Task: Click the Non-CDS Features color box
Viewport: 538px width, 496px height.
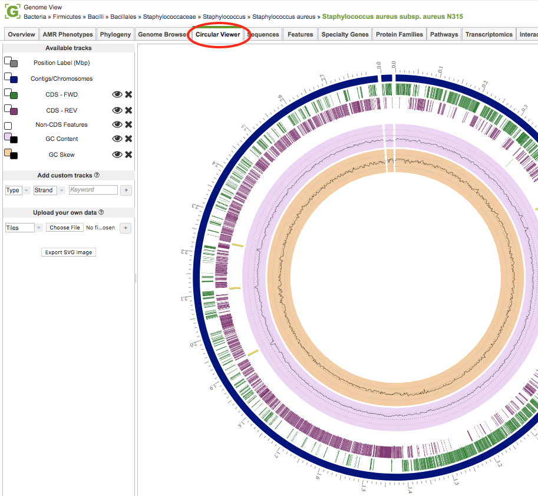Action: coord(8,126)
